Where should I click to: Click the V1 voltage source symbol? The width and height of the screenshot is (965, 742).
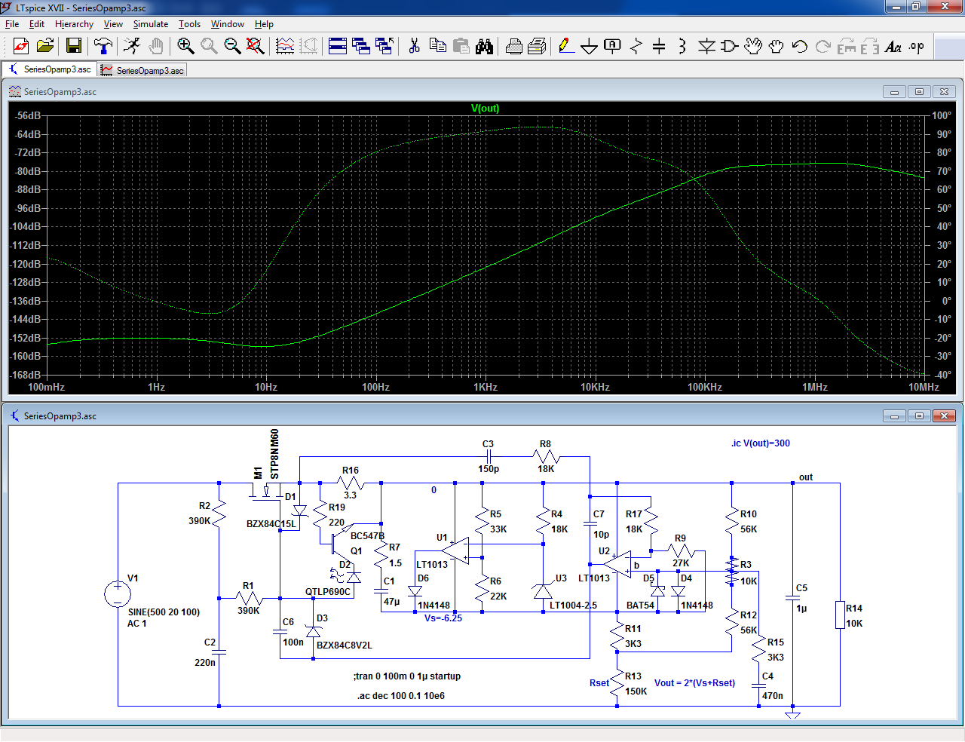pyautogui.click(x=118, y=594)
